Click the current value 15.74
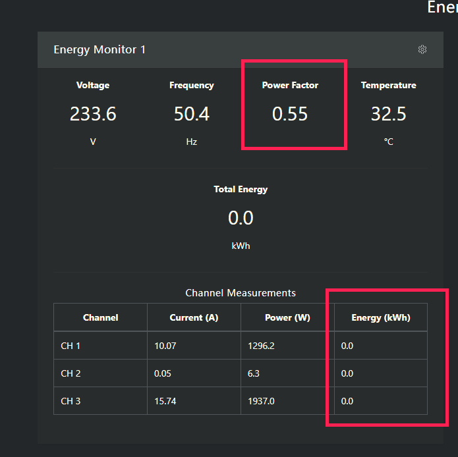458x457 pixels. coord(165,401)
